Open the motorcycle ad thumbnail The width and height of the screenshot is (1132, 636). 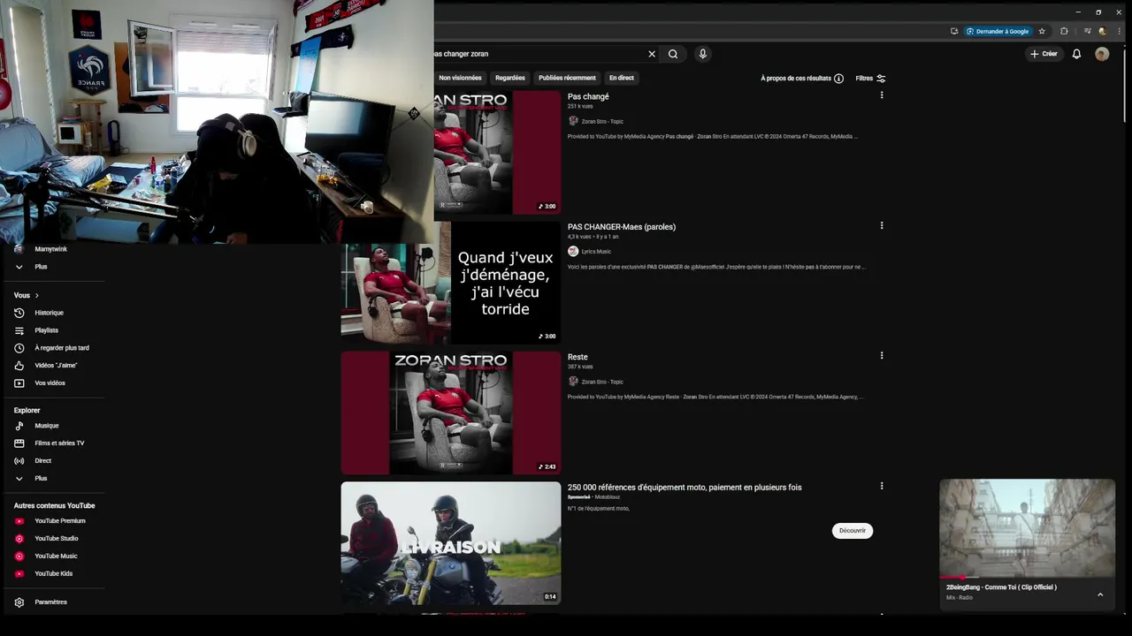[x=451, y=543]
